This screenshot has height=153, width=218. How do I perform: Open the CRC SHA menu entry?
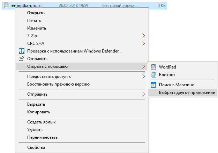(82, 43)
